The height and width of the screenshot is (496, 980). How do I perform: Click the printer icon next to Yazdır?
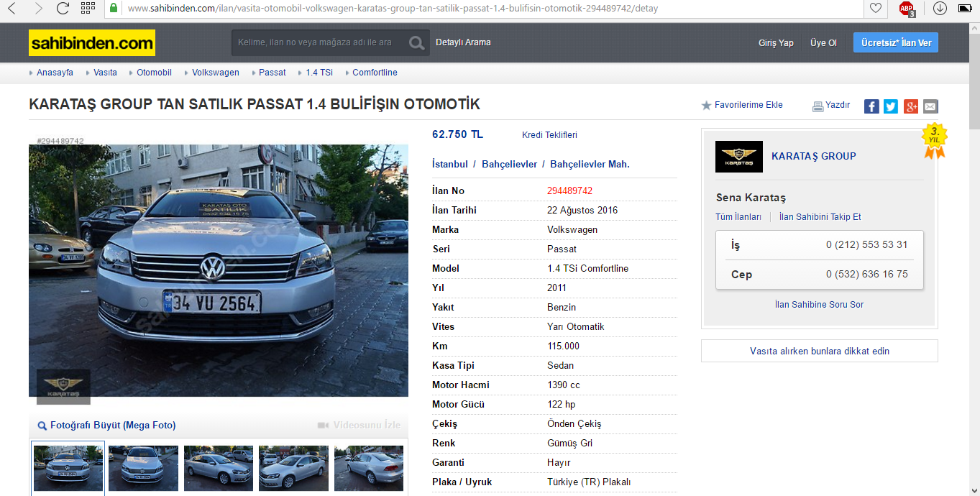tap(818, 106)
